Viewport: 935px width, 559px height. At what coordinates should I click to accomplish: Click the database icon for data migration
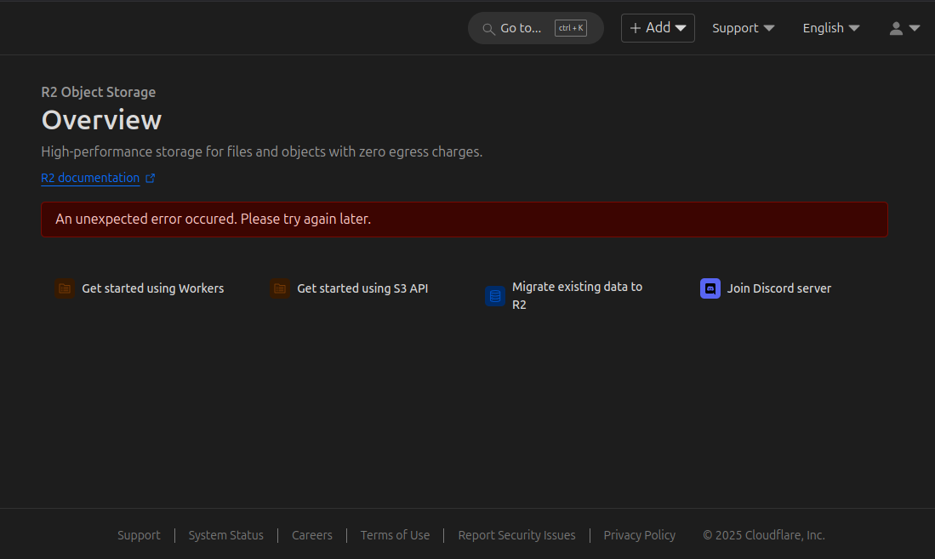495,296
